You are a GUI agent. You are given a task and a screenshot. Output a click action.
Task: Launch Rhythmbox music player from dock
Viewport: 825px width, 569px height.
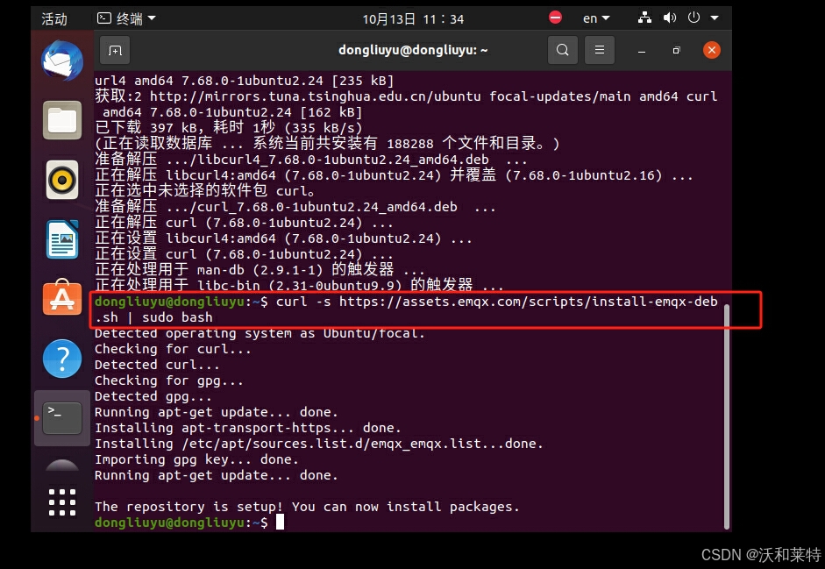click(62, 180)
